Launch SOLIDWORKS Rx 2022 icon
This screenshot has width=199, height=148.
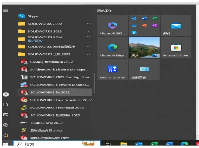[x=24, y=92]
